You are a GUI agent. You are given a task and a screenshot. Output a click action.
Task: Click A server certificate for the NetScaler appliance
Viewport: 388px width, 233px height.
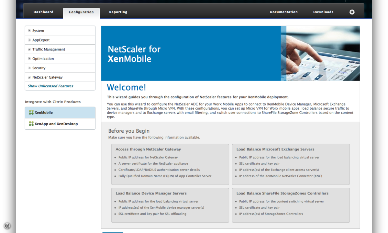[153, 163]
